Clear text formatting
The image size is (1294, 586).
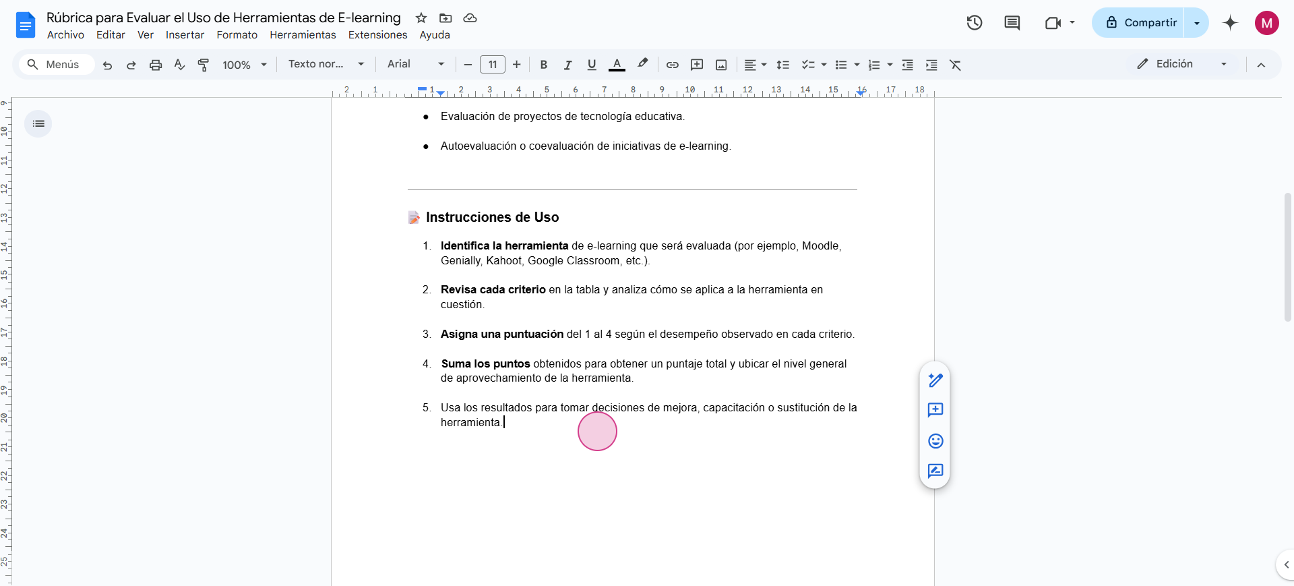point(955,65)
